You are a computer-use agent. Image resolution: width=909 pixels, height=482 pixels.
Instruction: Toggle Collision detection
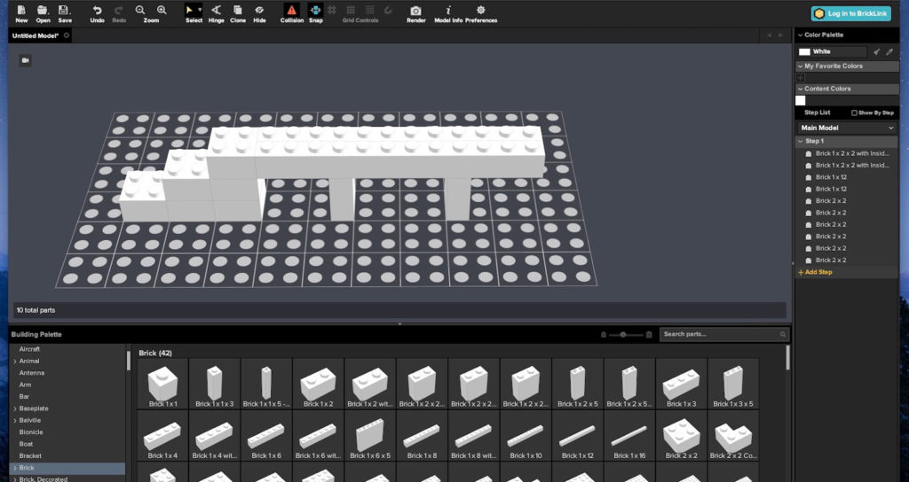click(x=291, y=13)
